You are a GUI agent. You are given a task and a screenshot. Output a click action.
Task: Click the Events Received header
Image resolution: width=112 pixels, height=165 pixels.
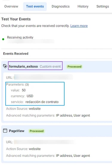(x=16, y=54)
